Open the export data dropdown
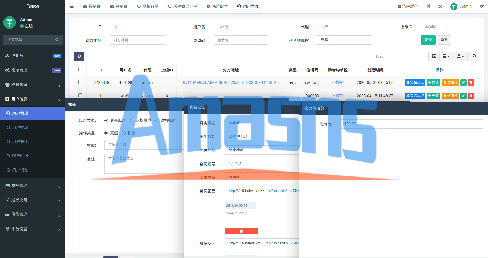This screenshot has height=258, width=488. pos(460,56)
